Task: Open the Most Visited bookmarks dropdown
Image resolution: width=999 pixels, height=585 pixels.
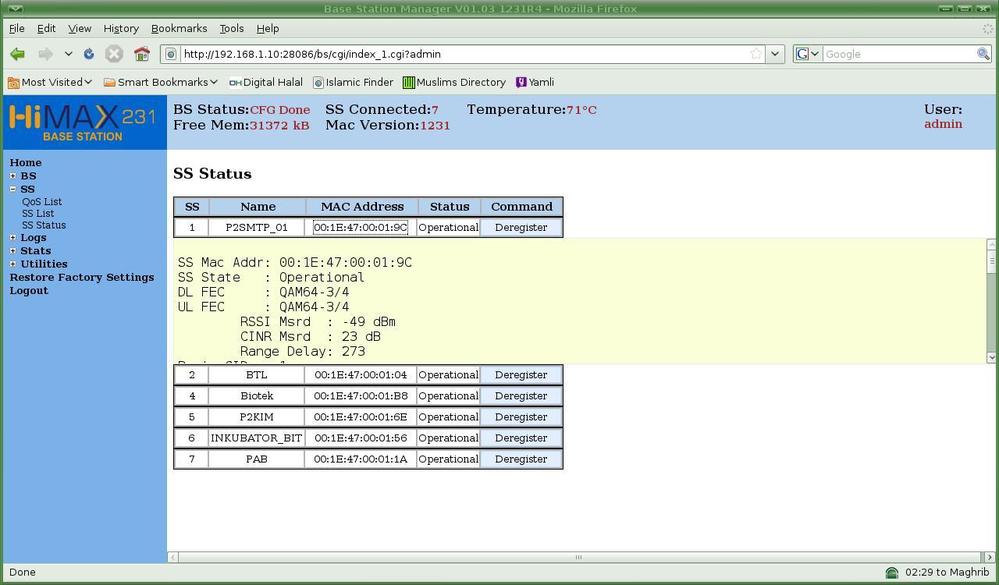Action: [x=51, y=82]
